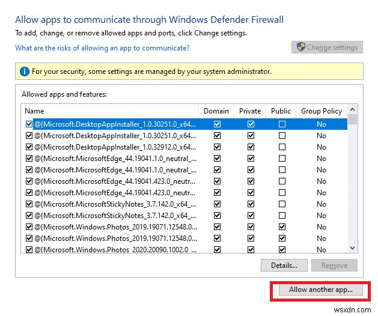Click the Public column header
Viewport: 378px width, 316px height.
point(281,111)
